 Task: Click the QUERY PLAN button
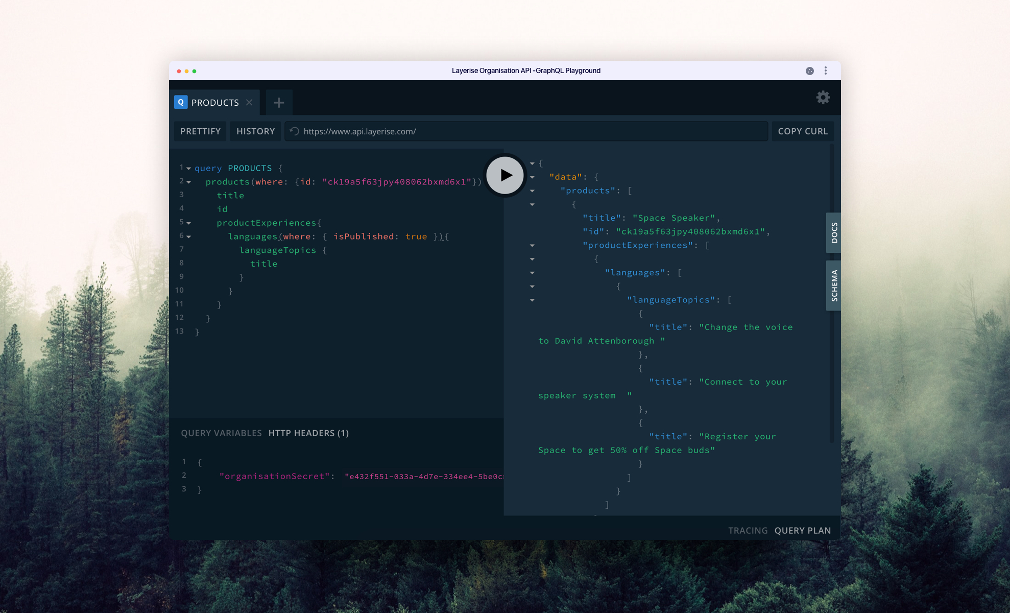pos(804,530)
